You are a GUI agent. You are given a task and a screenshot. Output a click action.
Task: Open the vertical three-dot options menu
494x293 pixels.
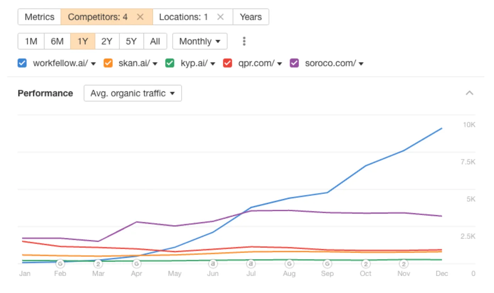[x=244, y=41]
